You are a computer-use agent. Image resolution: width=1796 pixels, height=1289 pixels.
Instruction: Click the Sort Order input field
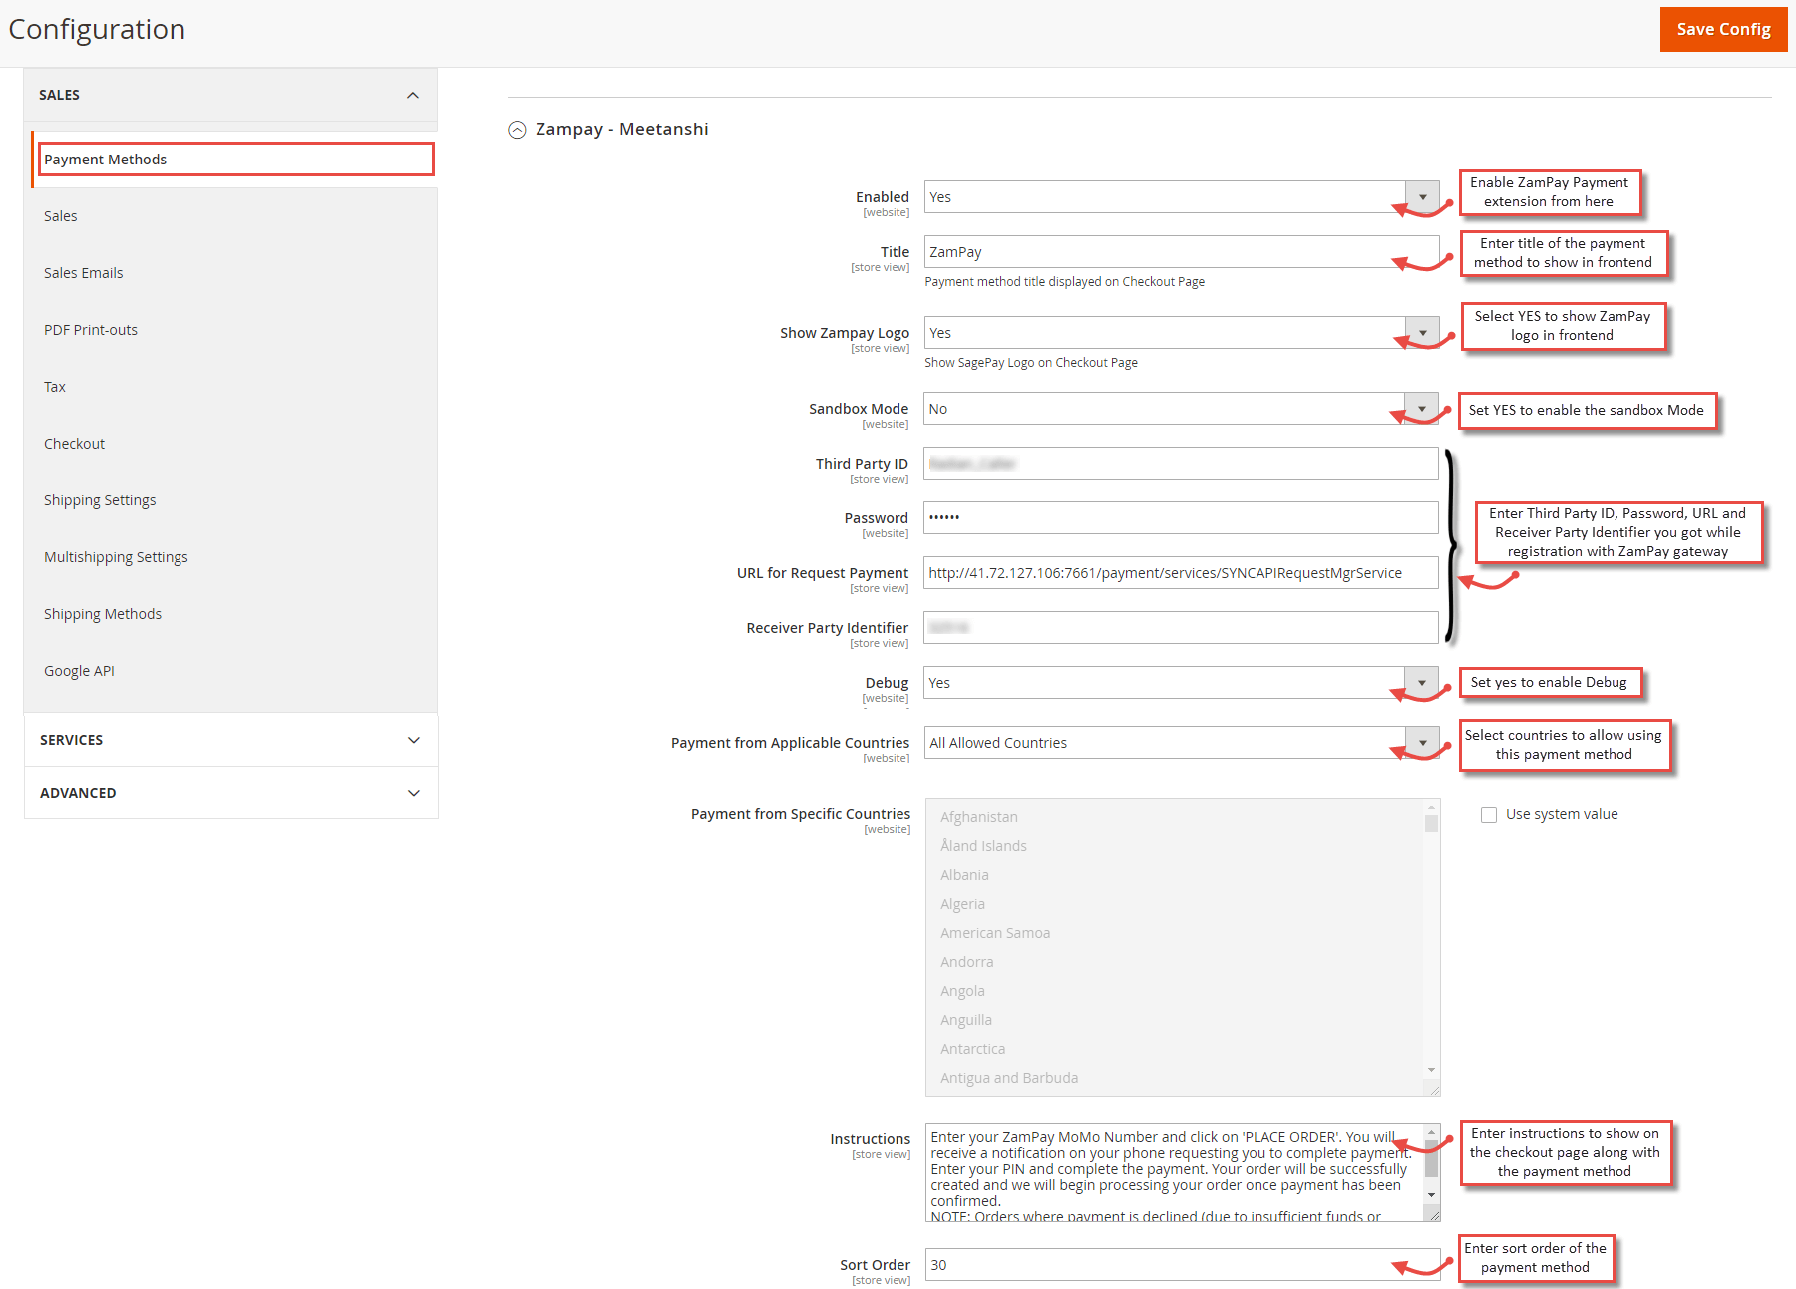click(x=1183, y=1265)
